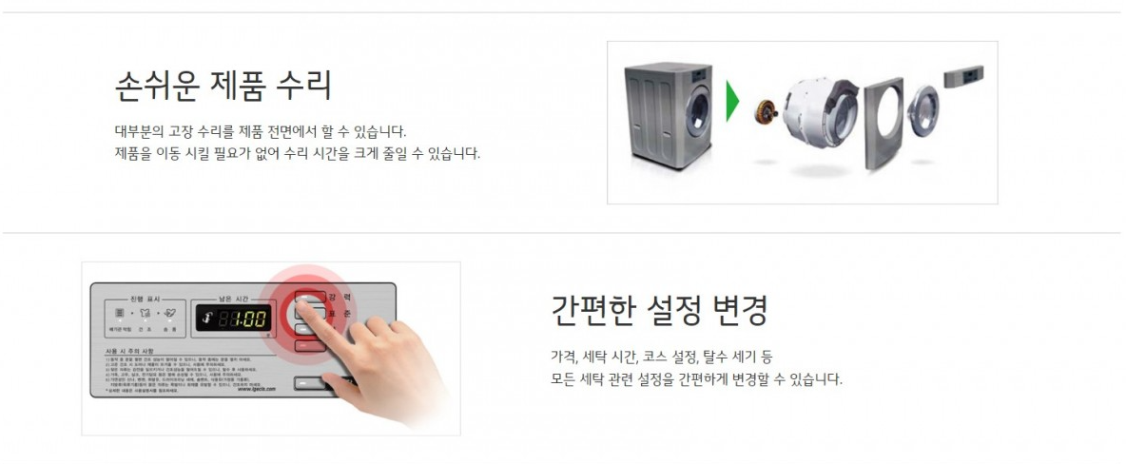Image resolution: width=1126 pixels, height=464 pixels.
Task: Click the 손쉬운 제품 수리 heading
Action: click(223, 87)
